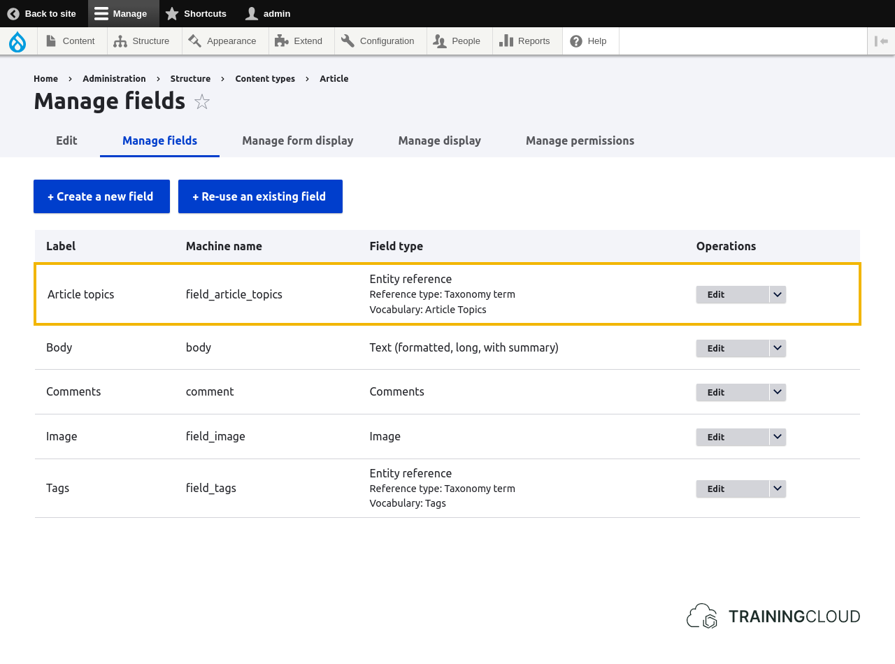
Task: Expand operations dropdown for Tags row
Action: click(778, 489)
